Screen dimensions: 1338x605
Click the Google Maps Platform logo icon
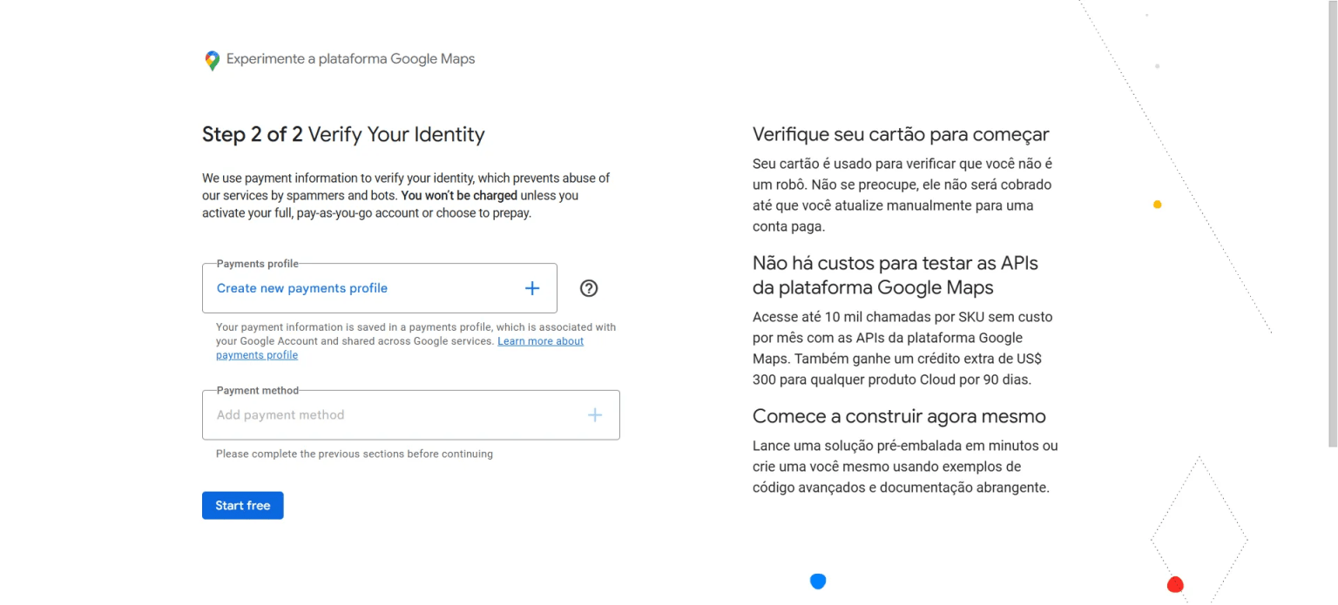210,59
